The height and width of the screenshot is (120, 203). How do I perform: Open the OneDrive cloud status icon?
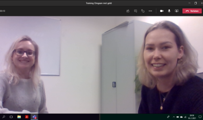point(181,117)
